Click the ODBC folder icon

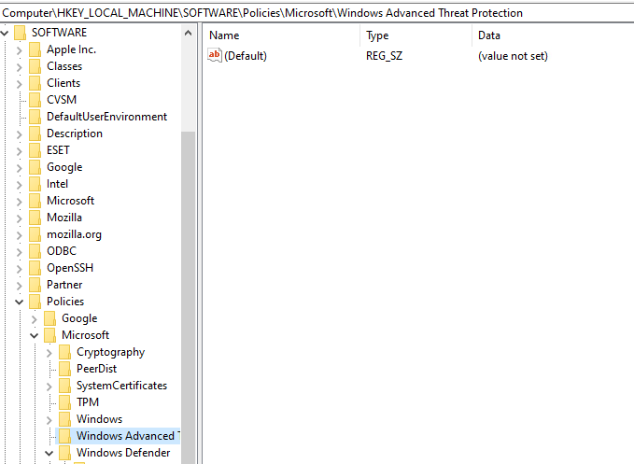pos(35,251)
